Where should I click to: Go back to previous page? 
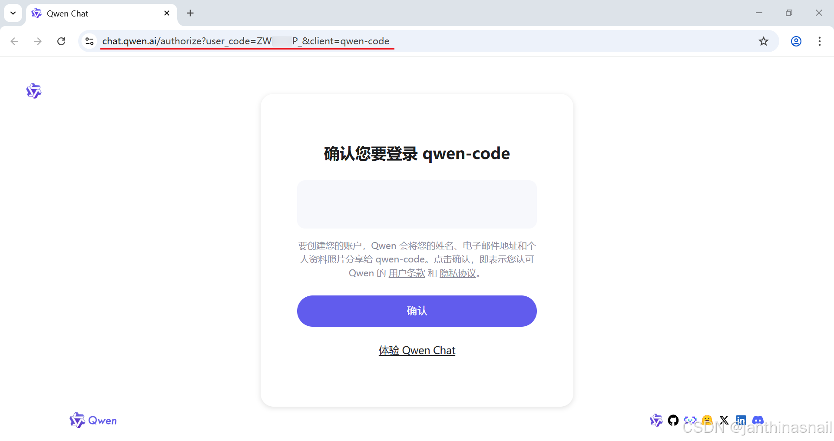point(14,41)
